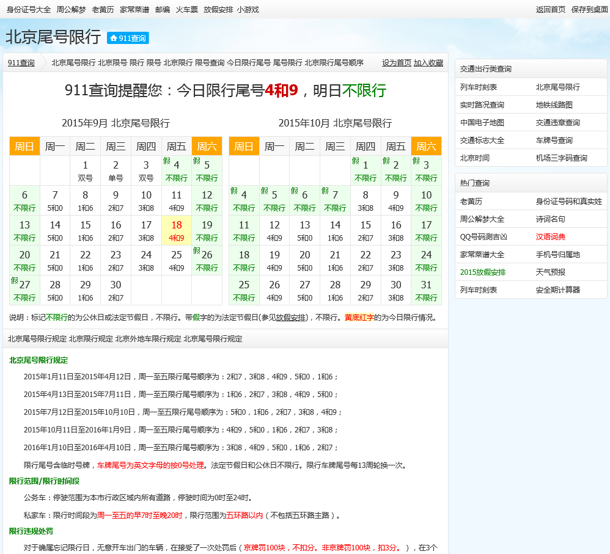Viewport: 610px width, 554px height.
Task: Open 火车票 in the top navigation
Action: 186,10
